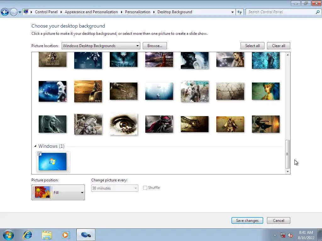
Task: Open the Picture location dropdown
Action: (x=101, y=46)
